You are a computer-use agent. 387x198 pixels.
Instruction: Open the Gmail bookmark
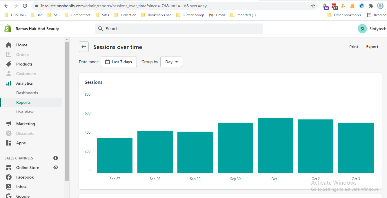pyautogui.click(x=217, y=15)
